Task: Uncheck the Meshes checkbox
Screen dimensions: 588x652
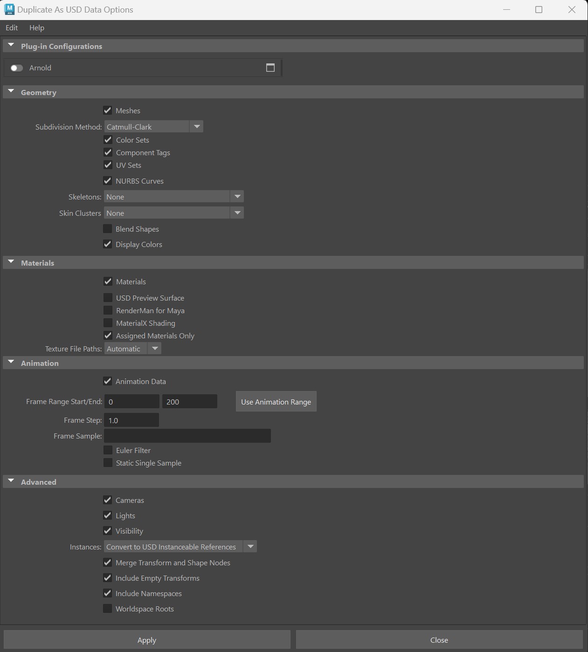Action: 107,110
